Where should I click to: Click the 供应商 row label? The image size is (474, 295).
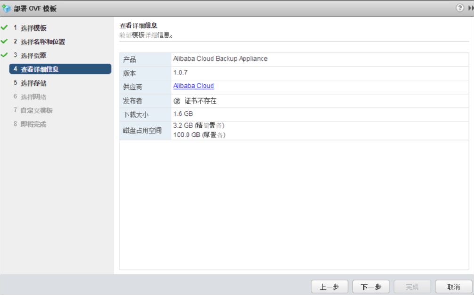132,87
